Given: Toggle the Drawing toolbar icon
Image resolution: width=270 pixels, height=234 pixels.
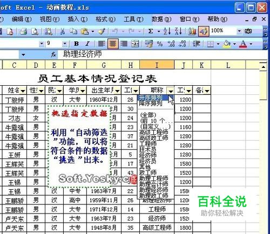Looking at the screenshot, I should tap(204, 31).
